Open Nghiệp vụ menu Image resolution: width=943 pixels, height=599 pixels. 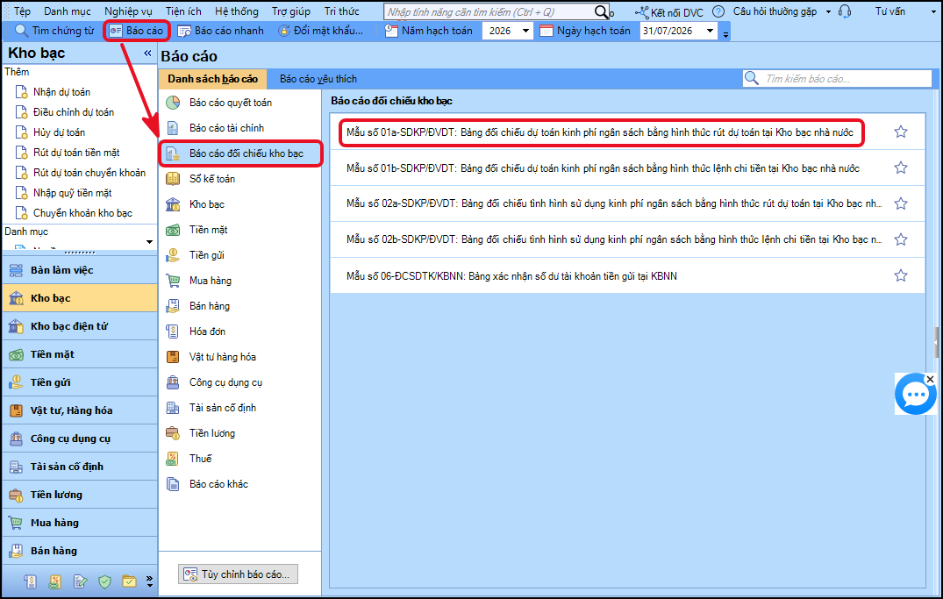point(128,11)
